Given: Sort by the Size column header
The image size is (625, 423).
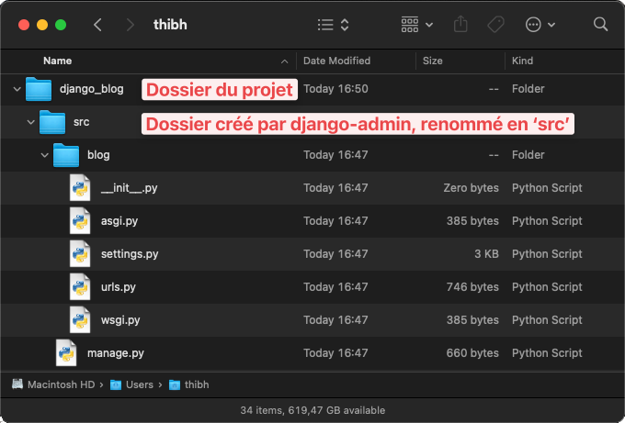Looking at the screenshot, I should pyautogui.click(x=432, y=61).
